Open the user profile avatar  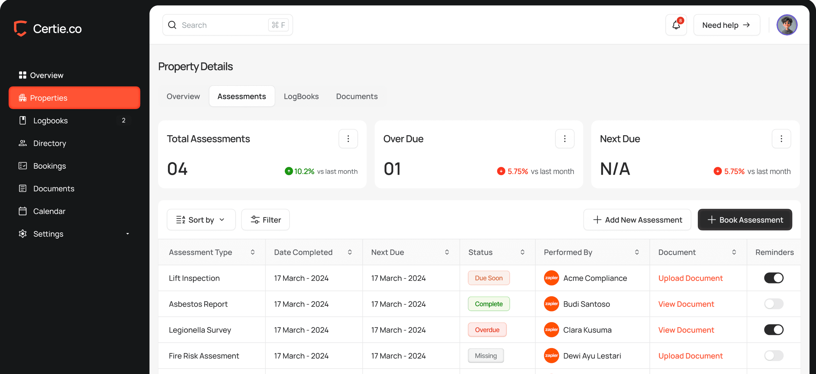(x=787, y=25)
